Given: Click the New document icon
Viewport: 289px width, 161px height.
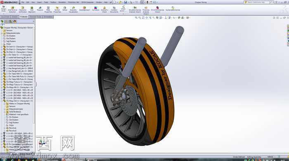Looking at the screenshot, I should click(x=115, y=2).
